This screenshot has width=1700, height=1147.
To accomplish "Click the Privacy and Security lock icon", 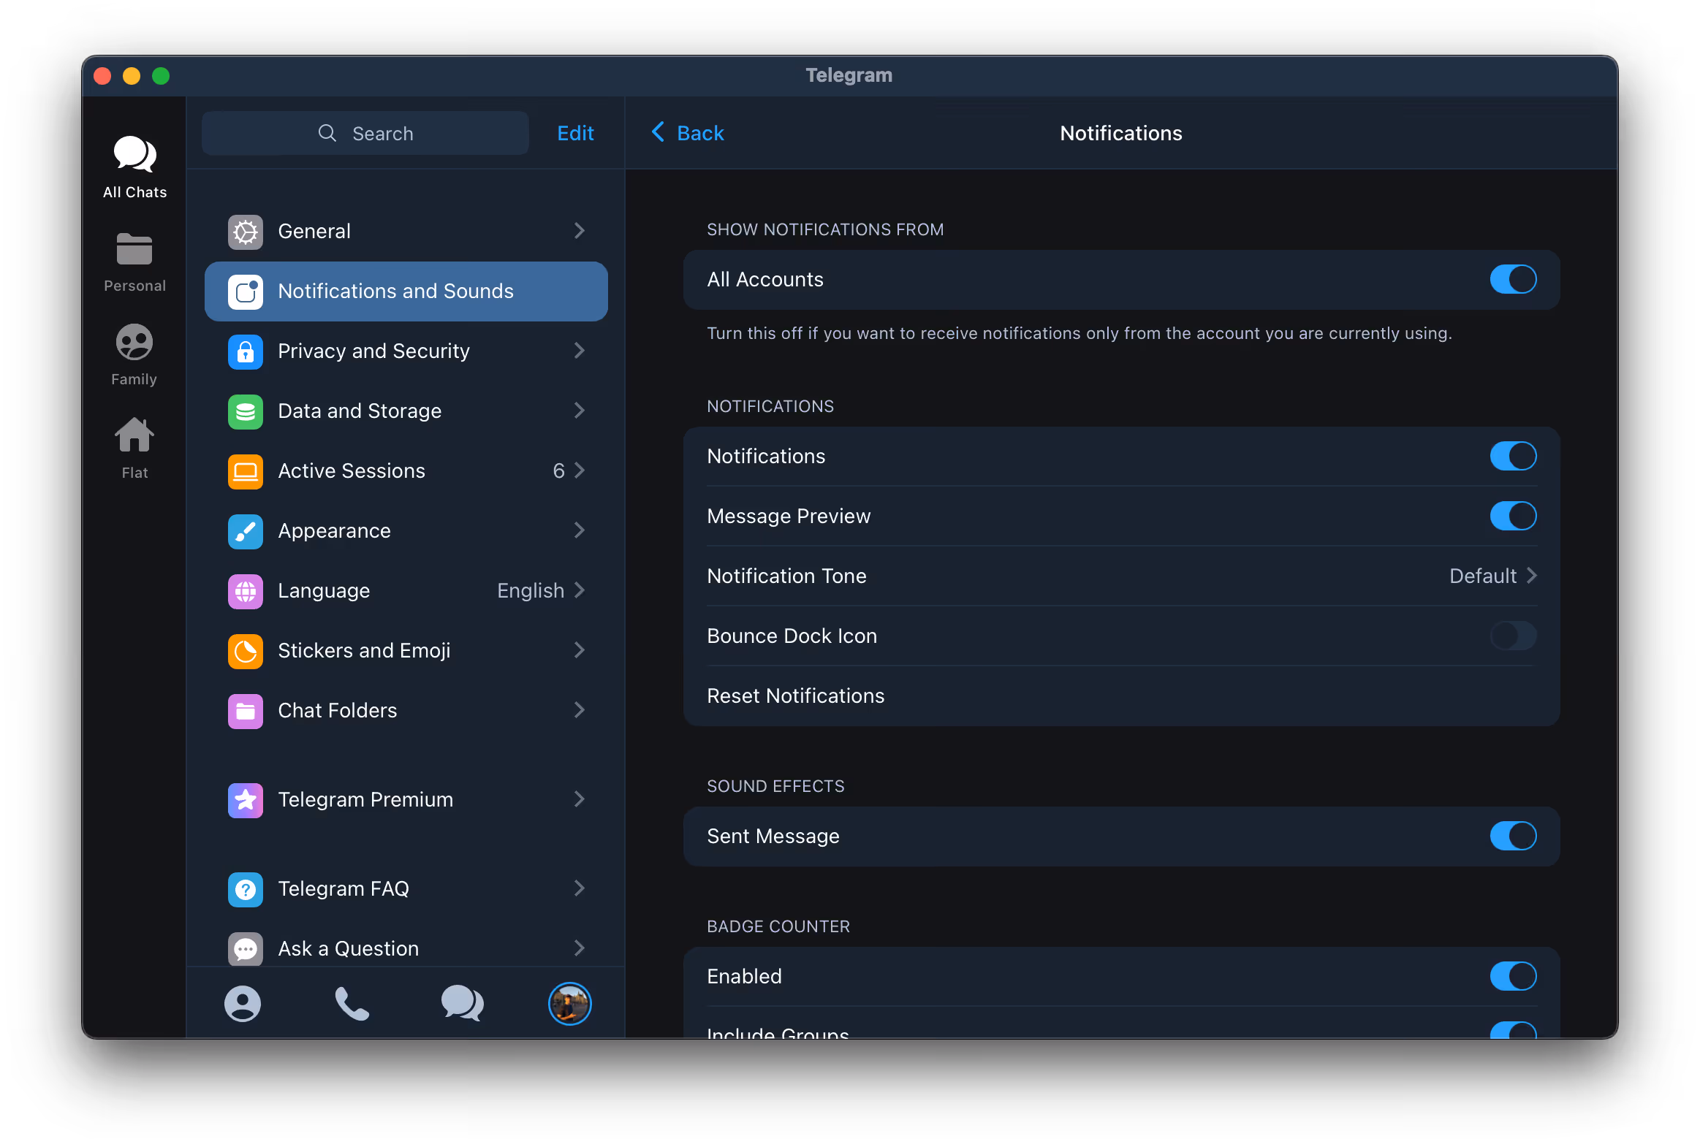I will tap(246, 351).
